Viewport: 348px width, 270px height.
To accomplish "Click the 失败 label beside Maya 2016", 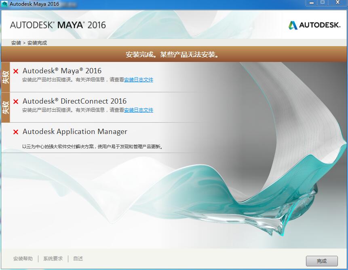I will (x=5, y=77).
